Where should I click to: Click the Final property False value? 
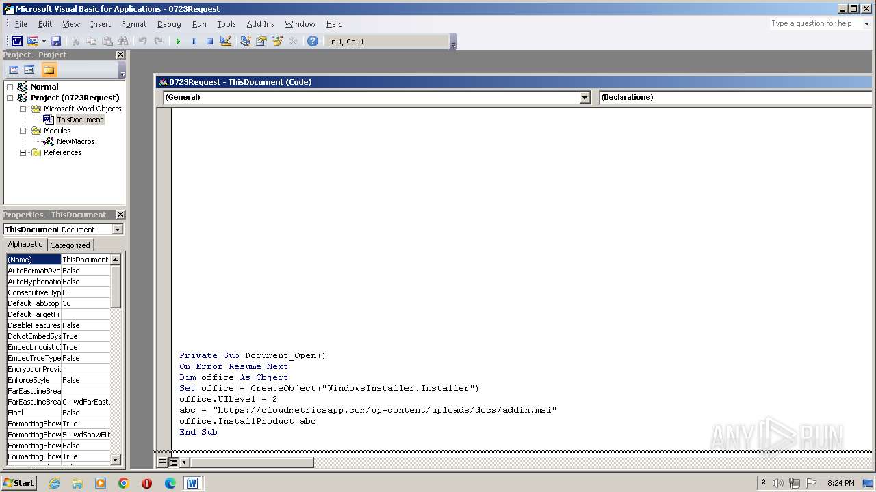point(86,413)
